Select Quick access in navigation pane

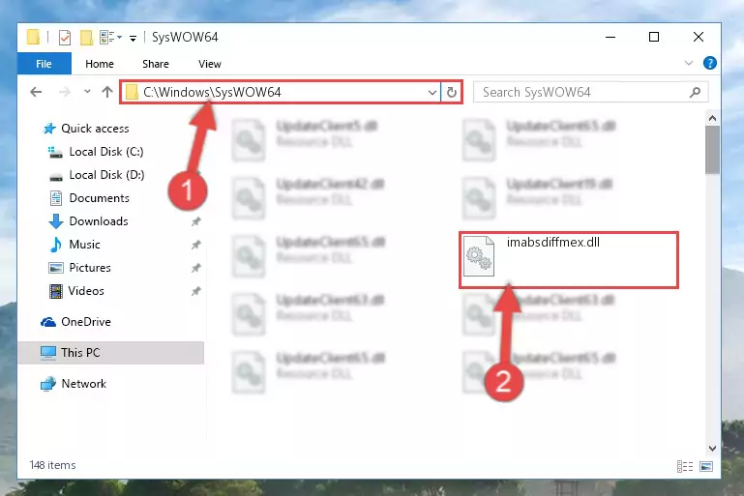pos(95,129)
